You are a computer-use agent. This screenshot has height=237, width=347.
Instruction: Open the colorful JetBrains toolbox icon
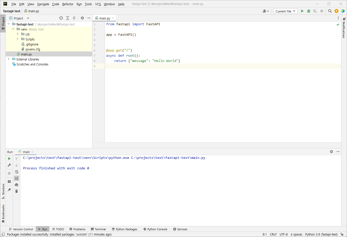[x=343, y=11]
